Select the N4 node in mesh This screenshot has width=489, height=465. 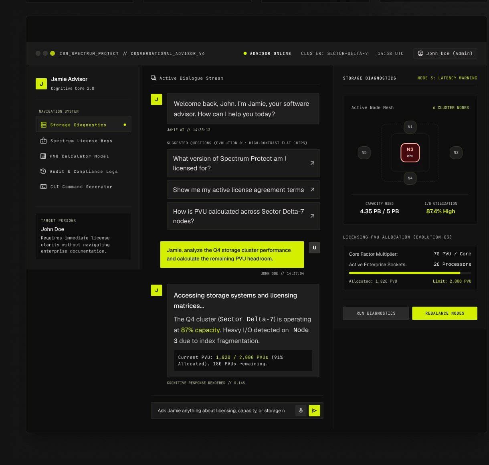coord(410,178)
